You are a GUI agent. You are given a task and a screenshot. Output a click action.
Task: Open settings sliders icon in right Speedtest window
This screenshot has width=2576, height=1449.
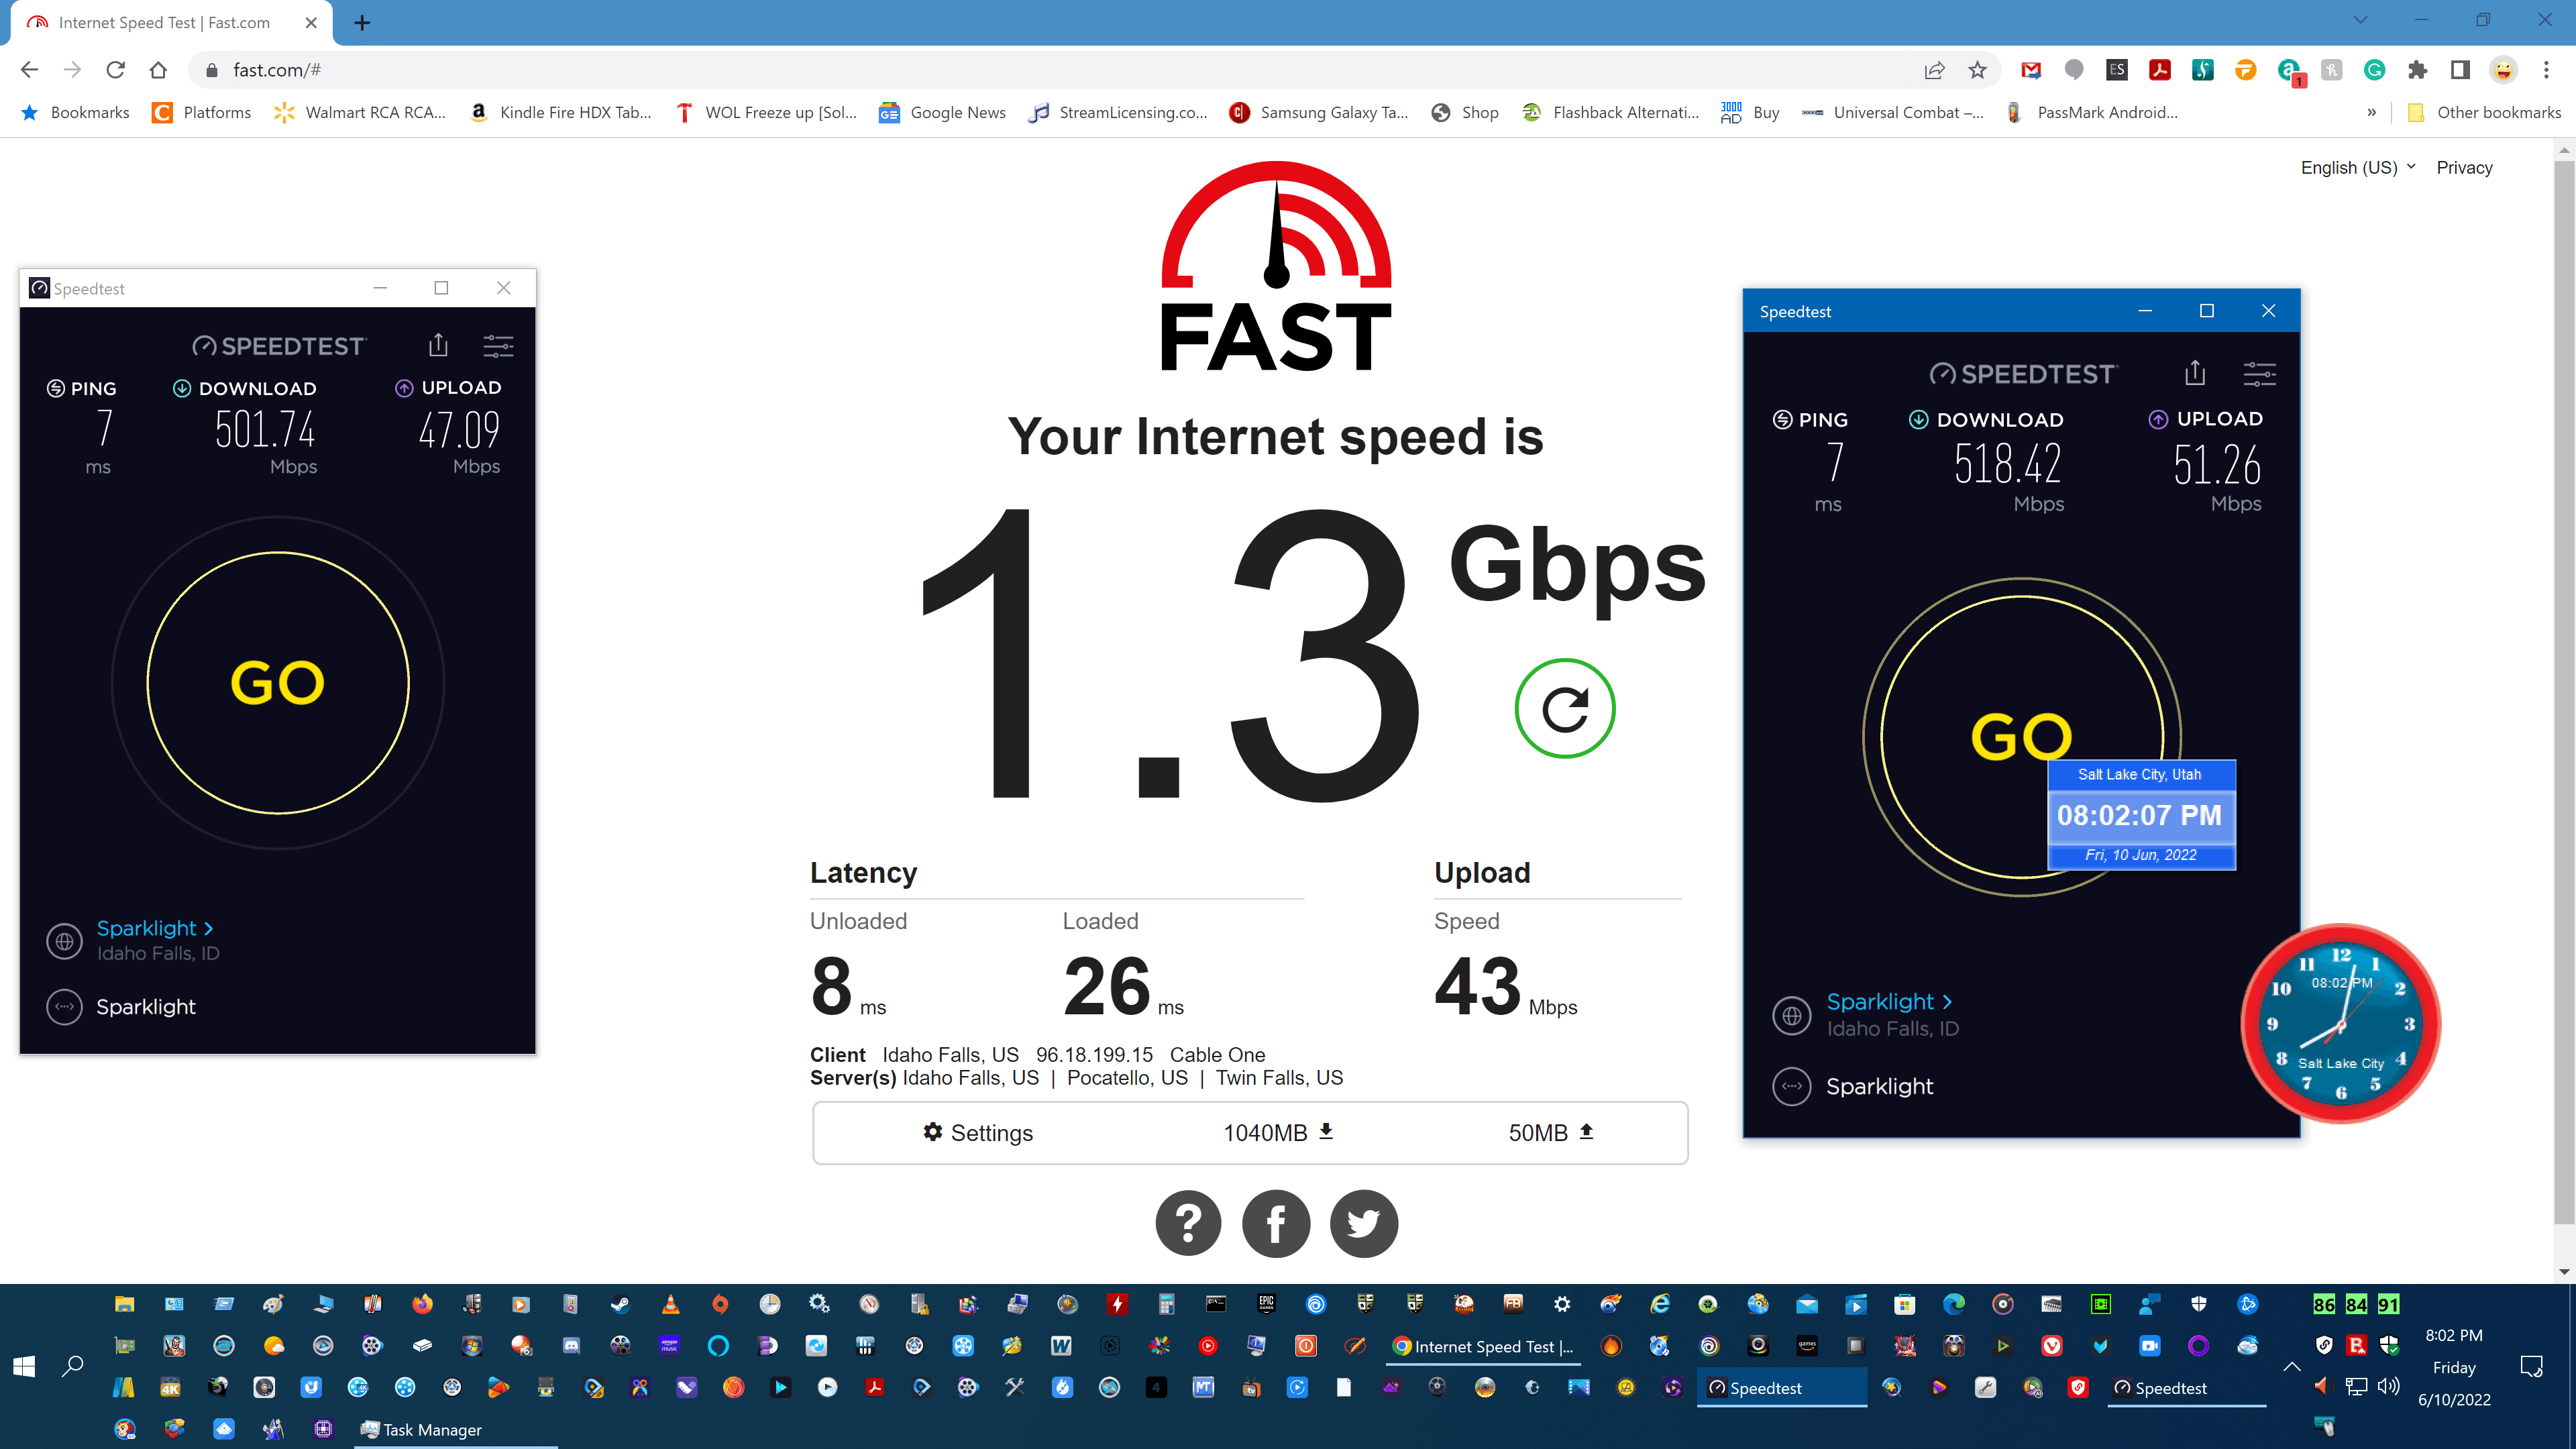(2259, 374)
